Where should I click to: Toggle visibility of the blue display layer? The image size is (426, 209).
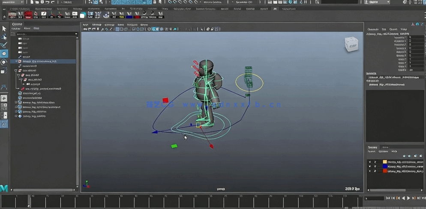pyautogui.click(x=370, y=167)
